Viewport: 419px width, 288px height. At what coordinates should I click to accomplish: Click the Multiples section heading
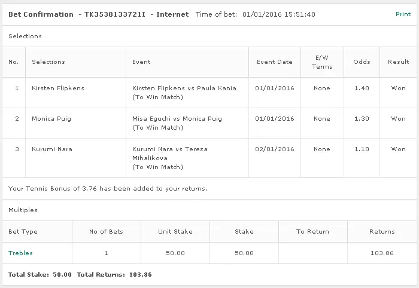(23, 210)
